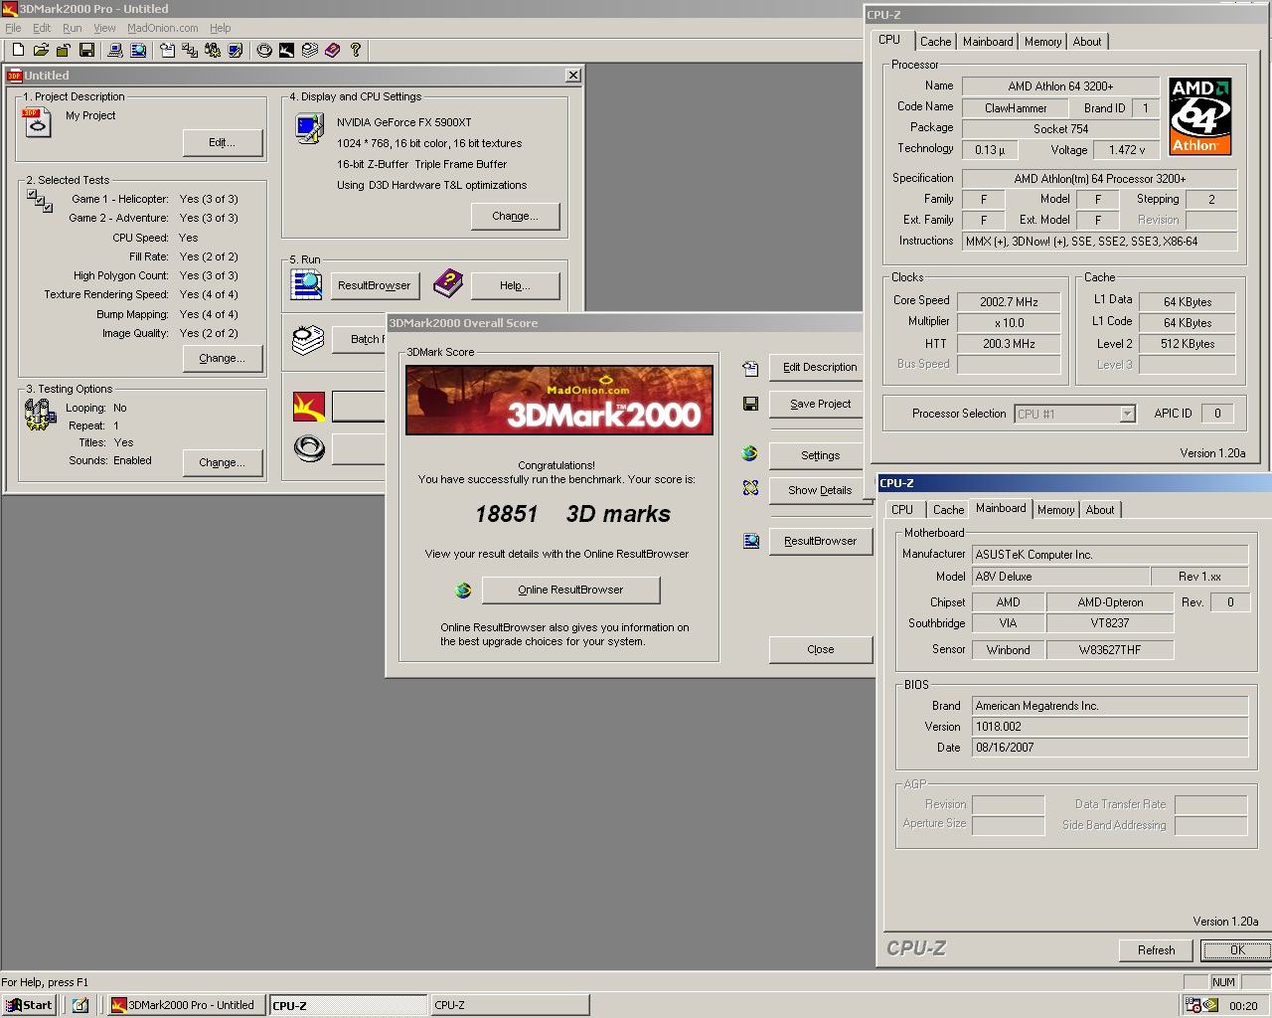Screen dimensions: 1272x1018
Task: Click the Open project folder toolbar icon
Action: point(41,50)
